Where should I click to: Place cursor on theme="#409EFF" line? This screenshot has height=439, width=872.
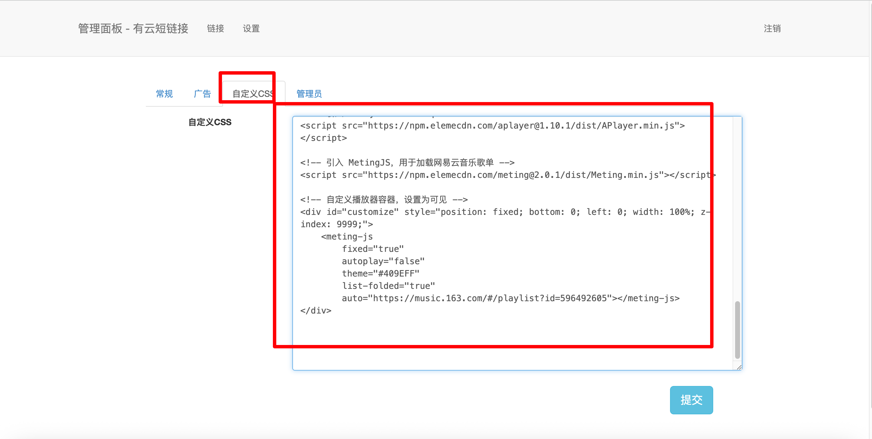(x=380, y=273)
